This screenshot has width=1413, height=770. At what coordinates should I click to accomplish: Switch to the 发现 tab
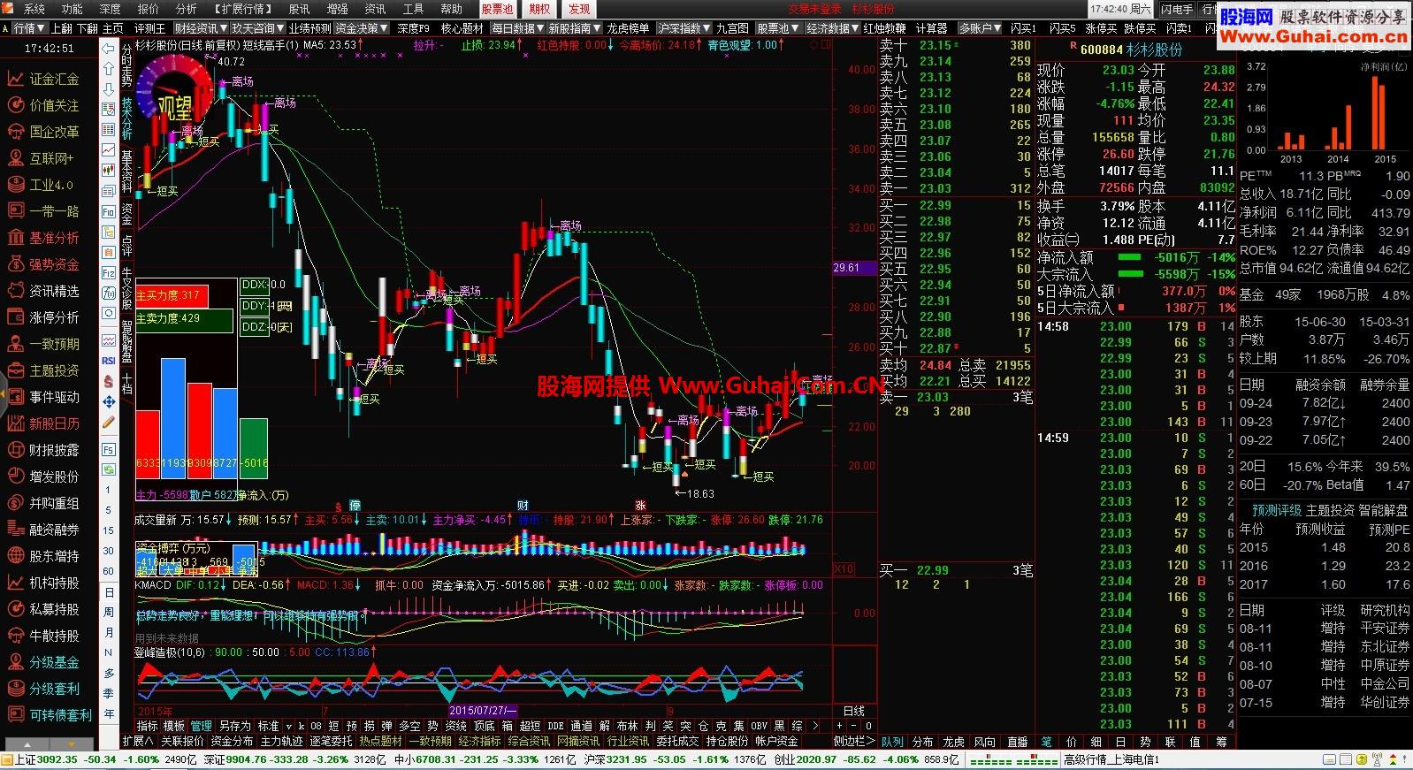tap(579, 9)
